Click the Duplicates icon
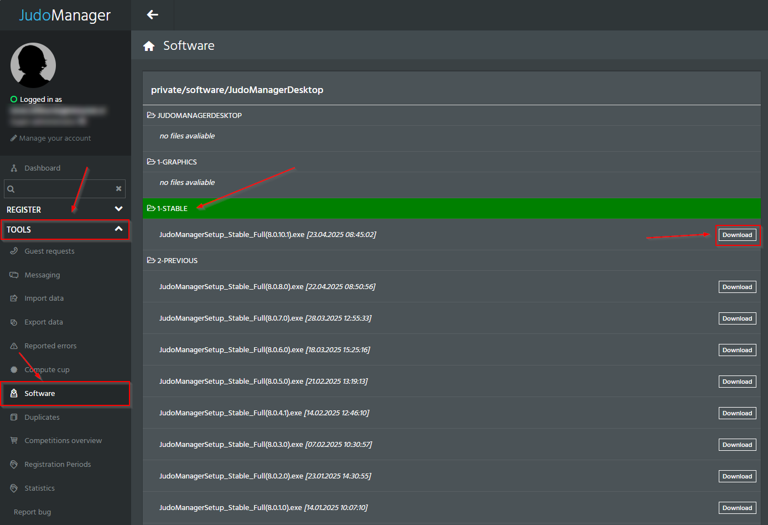The width and height of the screenshot is (768, 525). (14, 417)
